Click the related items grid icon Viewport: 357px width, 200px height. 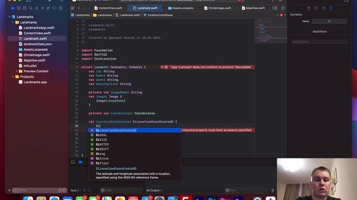[72, 8]
